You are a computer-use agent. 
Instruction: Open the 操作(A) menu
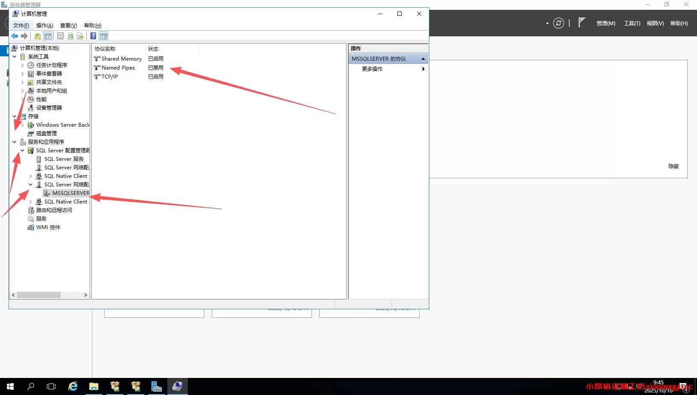coord(44,25)
